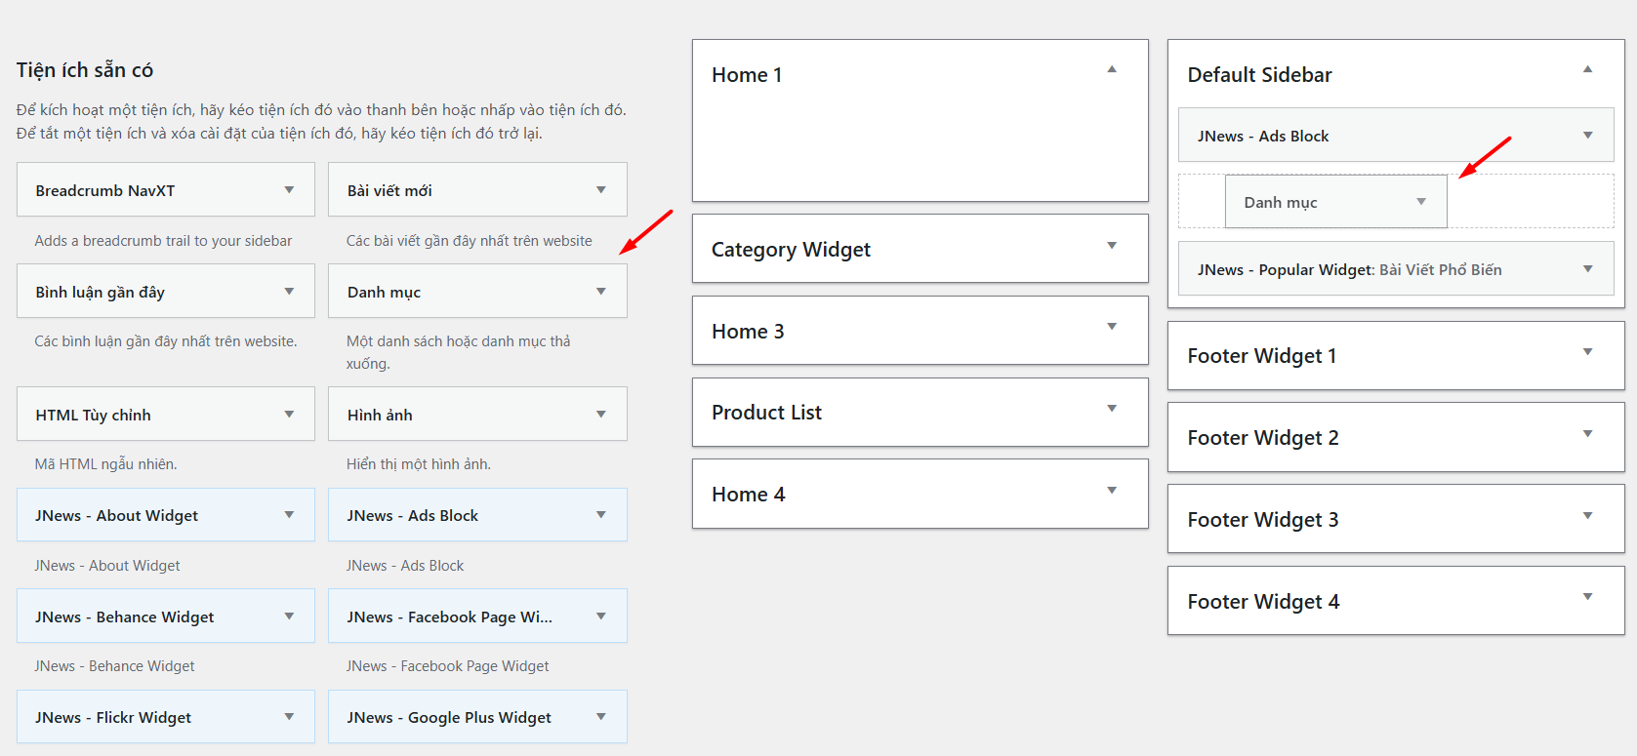Expand the Bình luận gần đây widget arrow
The width and height of the screenshot is (1637, 756).
[x=289, y=292]
